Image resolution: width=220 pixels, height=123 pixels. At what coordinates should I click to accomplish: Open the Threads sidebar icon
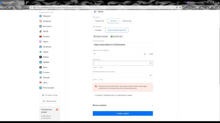pos(41,78)
